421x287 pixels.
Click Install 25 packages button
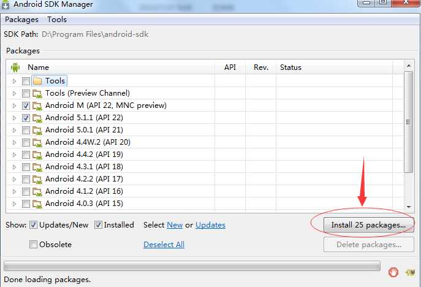[x=368, y=225]
